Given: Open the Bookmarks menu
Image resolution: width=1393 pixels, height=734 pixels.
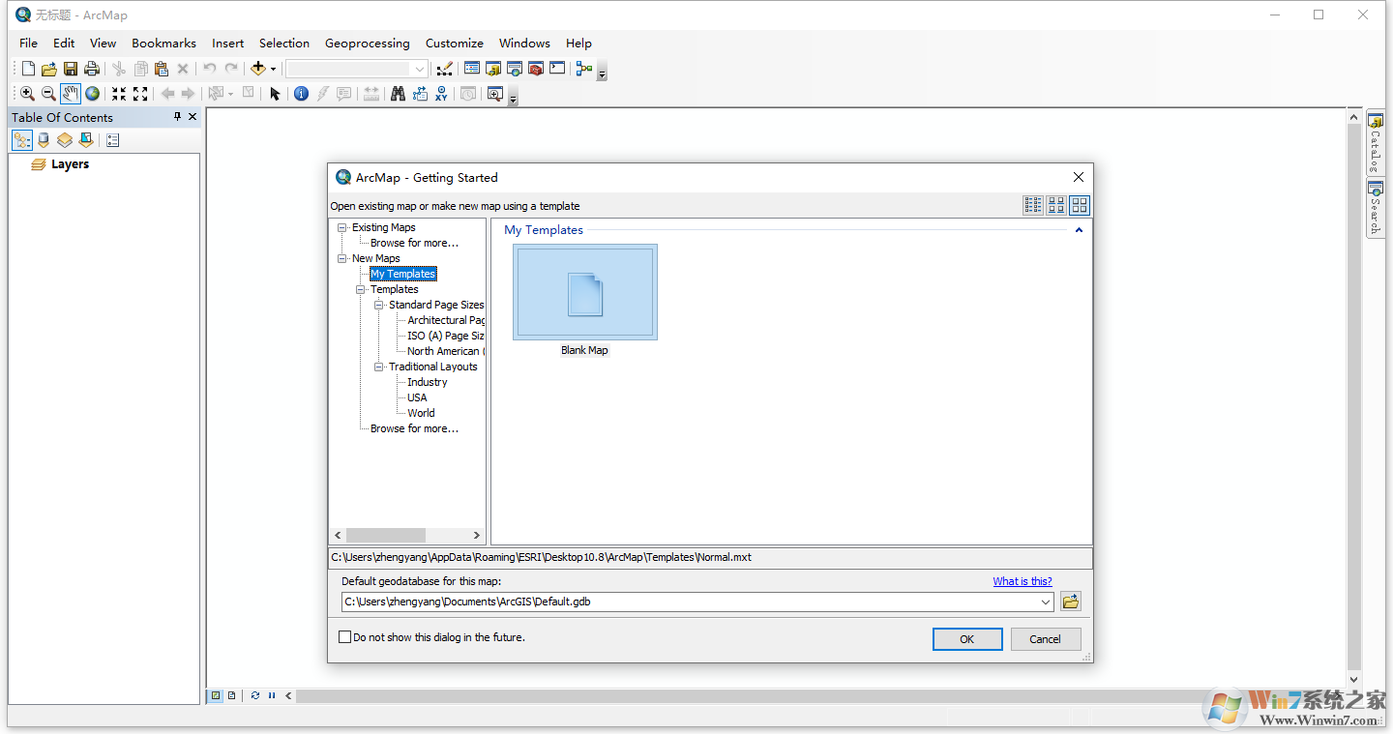Looking at the screenshot, I should pyautogui.click(x=163, y=43).
